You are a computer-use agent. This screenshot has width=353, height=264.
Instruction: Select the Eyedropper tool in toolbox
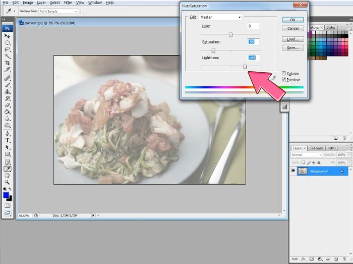(x=7, y=169)
